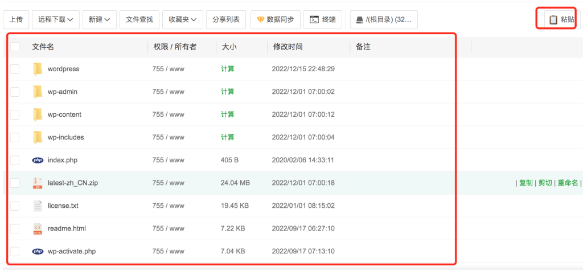Click the 文件查找 button

pos(139,20)
